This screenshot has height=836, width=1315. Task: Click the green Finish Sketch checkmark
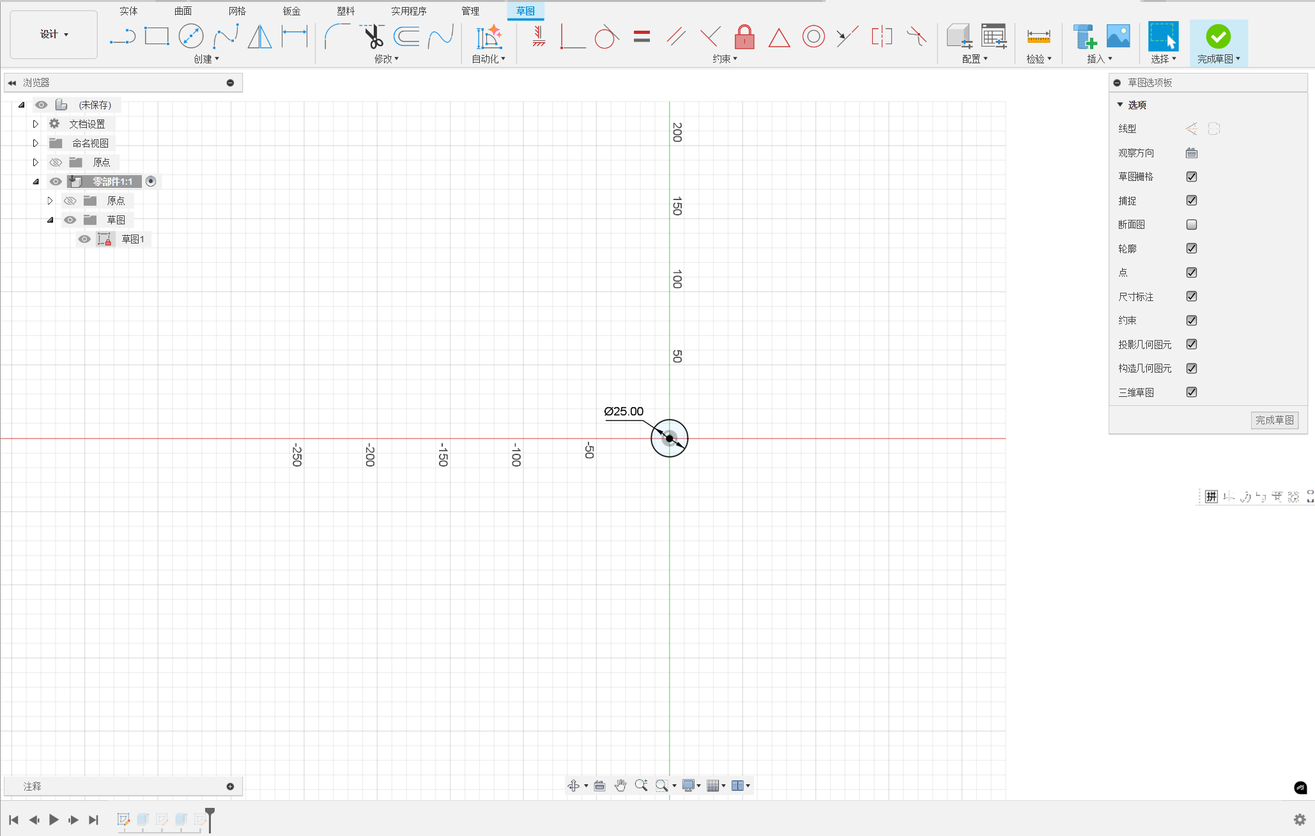[1218, 36]
